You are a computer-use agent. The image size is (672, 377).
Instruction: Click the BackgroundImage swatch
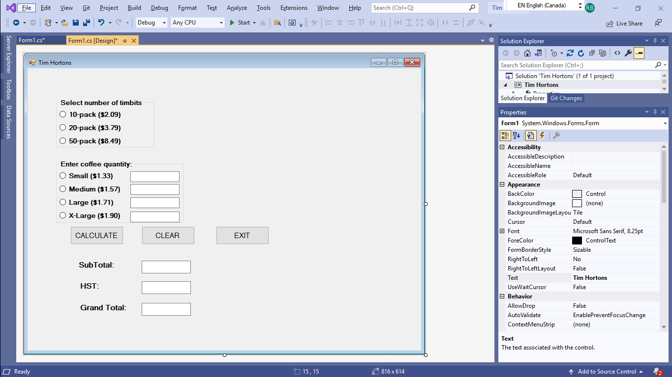point(577,203)
